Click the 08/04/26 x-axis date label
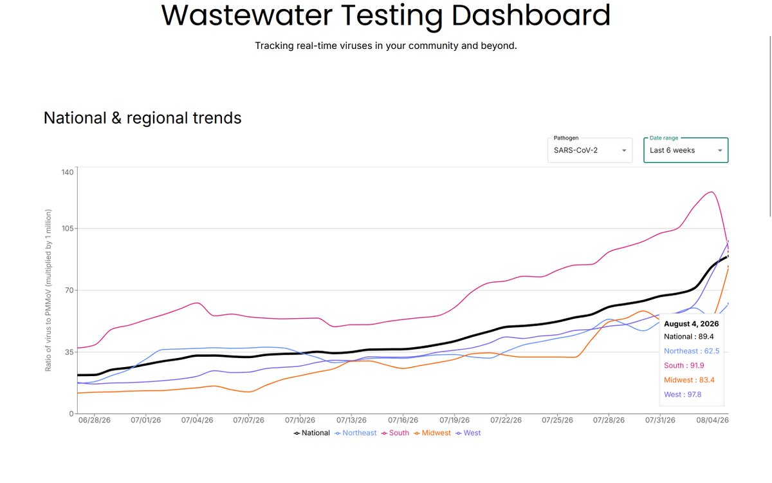Image resolution: width=772 pixels, height=483 pixels. tap(713, 420)
